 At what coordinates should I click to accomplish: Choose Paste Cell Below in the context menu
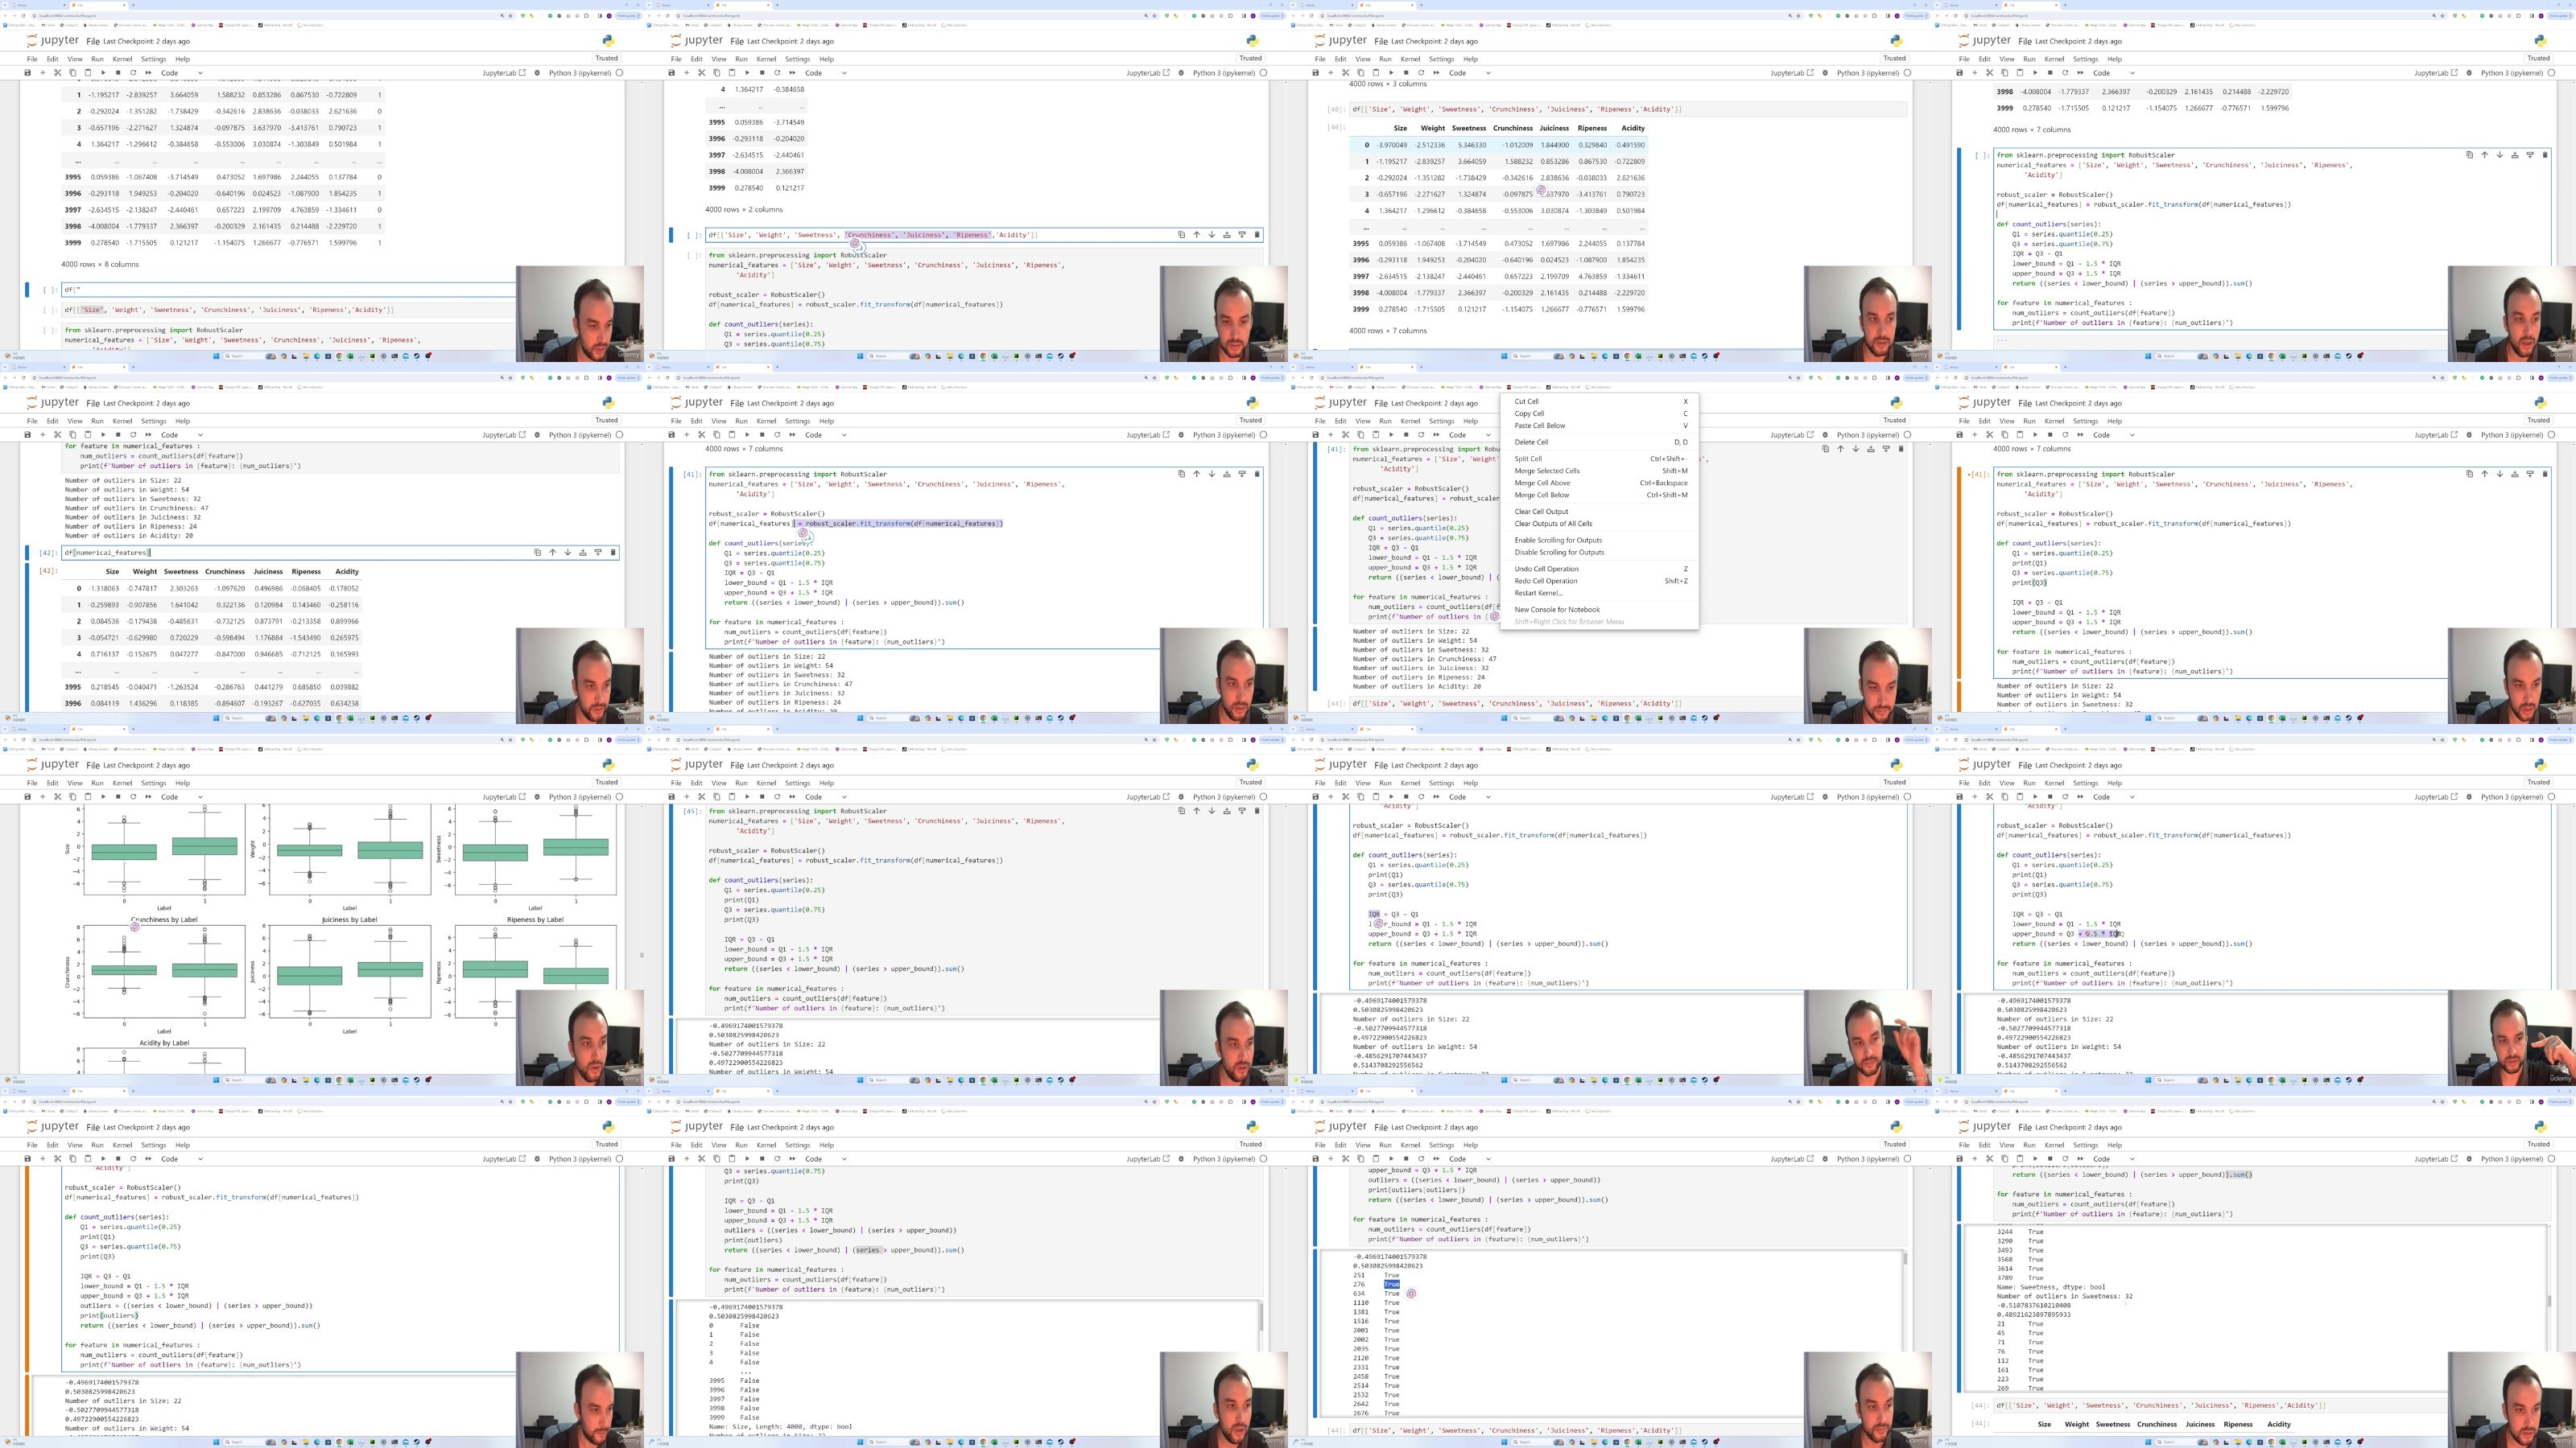click(x=1599, y=426)
